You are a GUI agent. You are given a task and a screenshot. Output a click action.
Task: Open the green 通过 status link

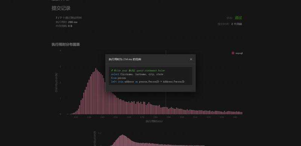pyautogui.click(x=238, y=18)
